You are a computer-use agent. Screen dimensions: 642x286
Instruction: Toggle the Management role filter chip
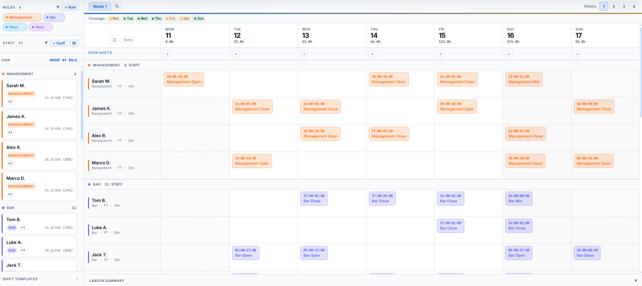pos(22,17)
